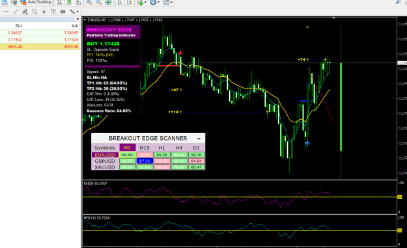Click the BUY 1.17428 signal label
The height and width of the screenshot is (248, 407).
[x=103, y=44]
